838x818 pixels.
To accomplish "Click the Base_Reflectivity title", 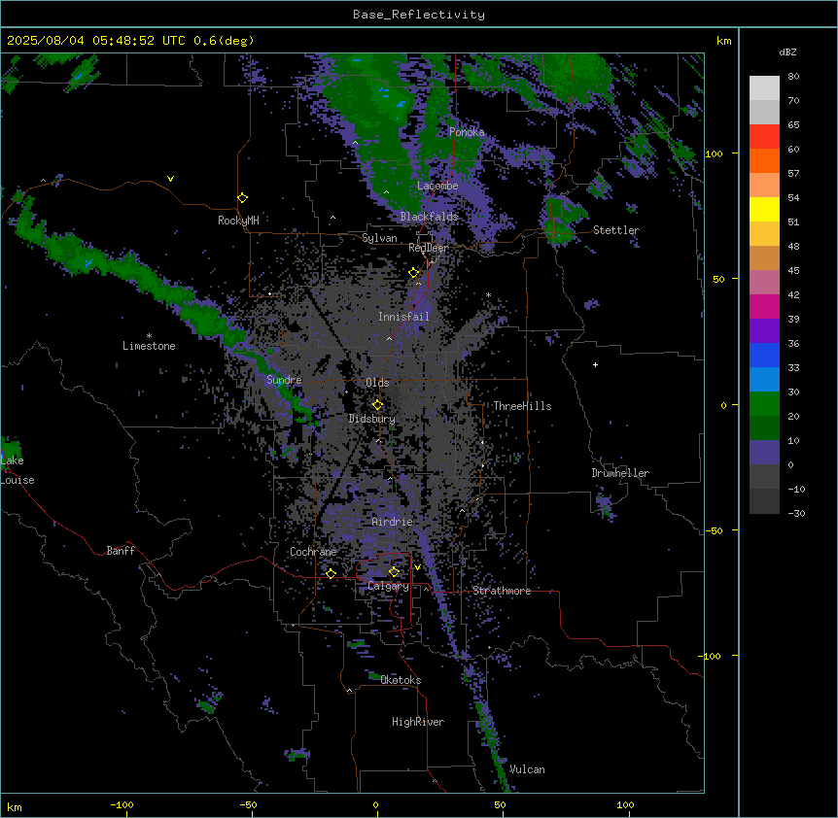I will pyautogui.click(x=419, y=15).
